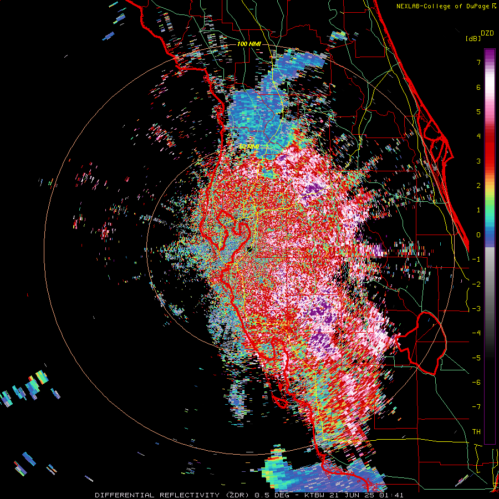Click the 3 value on the color scale
This screenshot has height=499, width=499.
pos(478,161)
